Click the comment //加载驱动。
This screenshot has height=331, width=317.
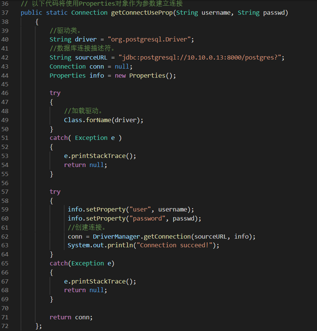83,111
